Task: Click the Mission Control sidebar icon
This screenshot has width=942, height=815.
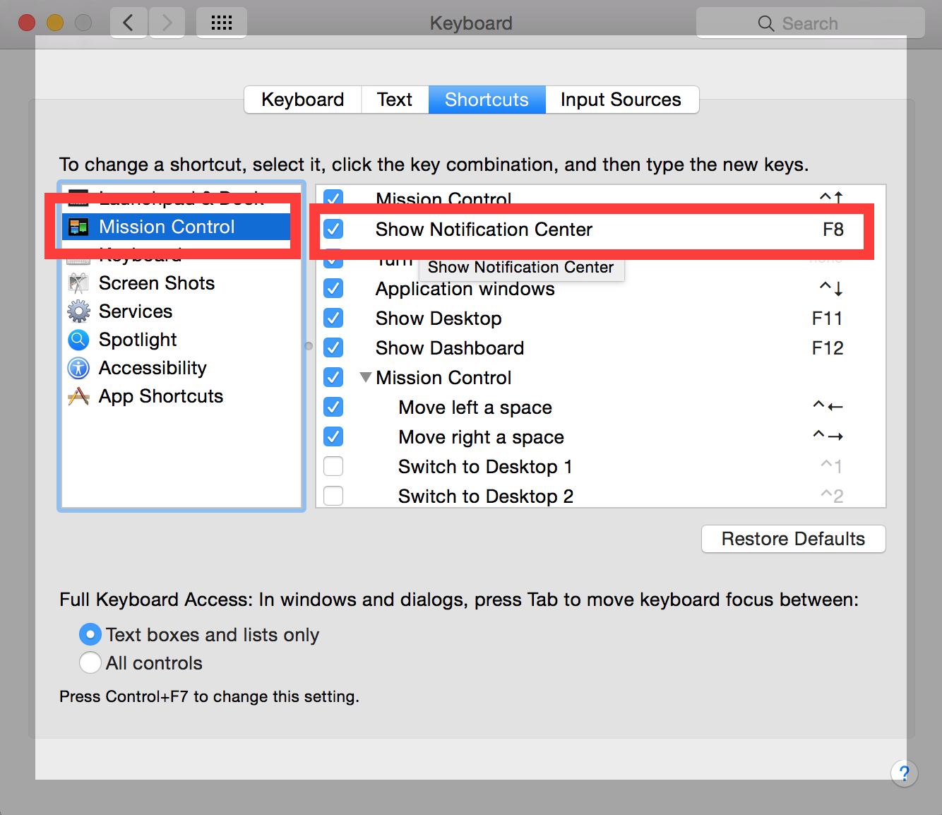Action: click(78, 227)
